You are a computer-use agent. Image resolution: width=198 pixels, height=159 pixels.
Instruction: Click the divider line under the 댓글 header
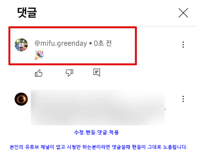point(167,26)
